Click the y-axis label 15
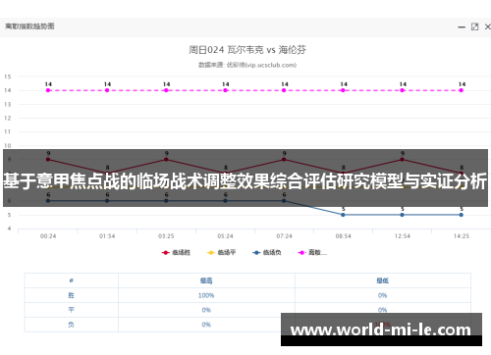 (x=8, y=76)
